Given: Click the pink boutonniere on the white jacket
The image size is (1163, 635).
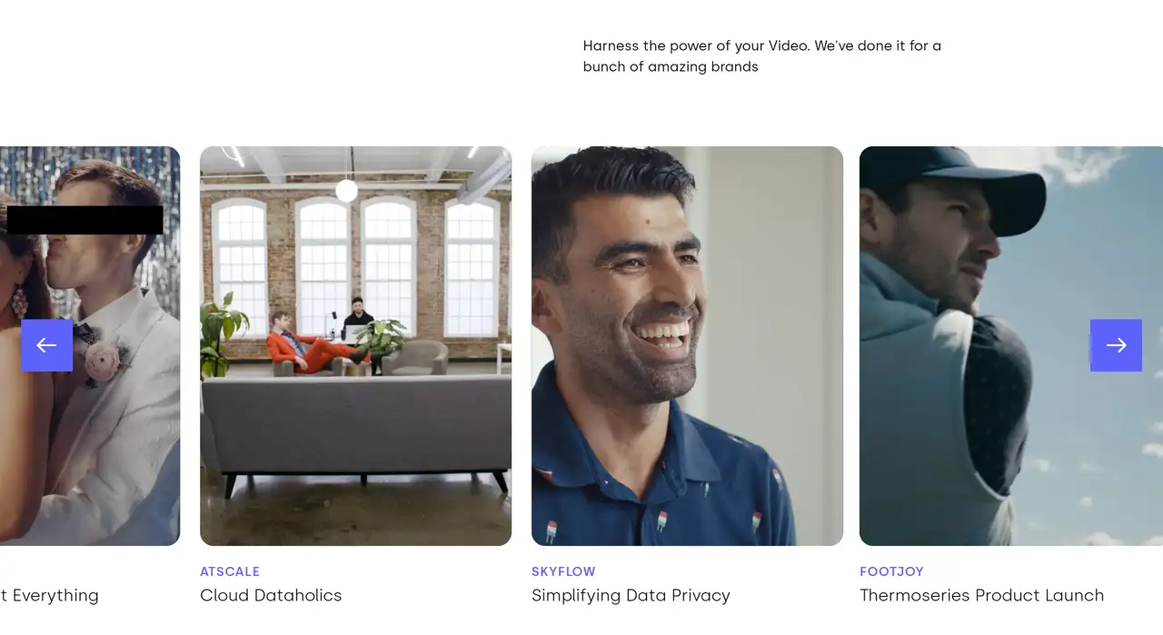Looking at the screenshot, I should click(x=104, y=361).
